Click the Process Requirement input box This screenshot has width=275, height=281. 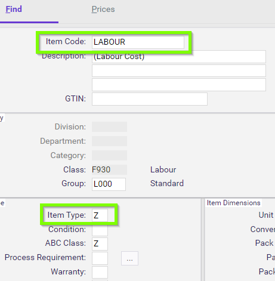tap(100, 258)
